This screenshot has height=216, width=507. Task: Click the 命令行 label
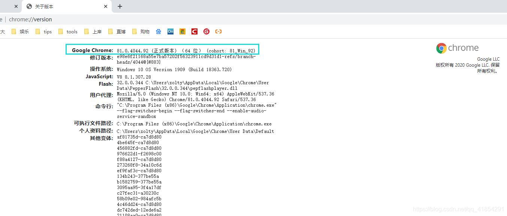point(104,106)
